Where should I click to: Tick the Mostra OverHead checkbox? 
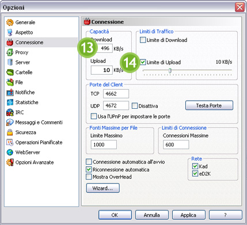coord(89,177)
